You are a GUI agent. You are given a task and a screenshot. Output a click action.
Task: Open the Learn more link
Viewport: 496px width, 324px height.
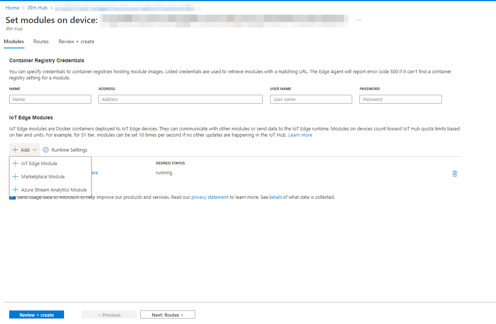point(300,135)
